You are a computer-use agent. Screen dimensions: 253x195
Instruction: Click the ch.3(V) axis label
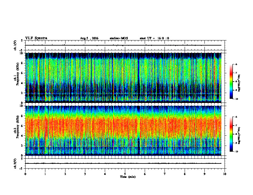15,163
